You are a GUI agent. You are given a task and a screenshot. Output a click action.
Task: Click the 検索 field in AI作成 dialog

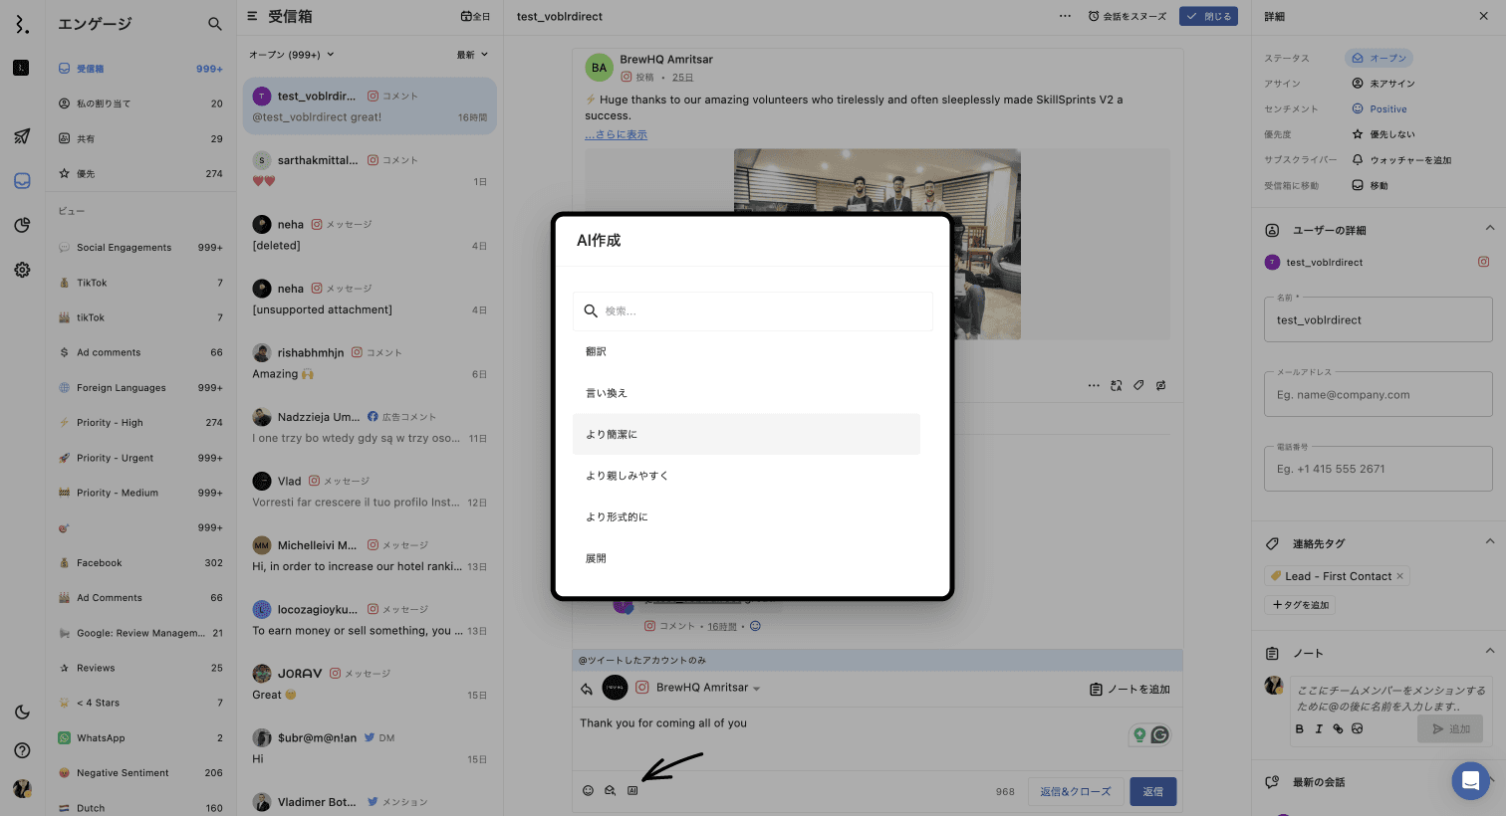[x=753, y=311]
